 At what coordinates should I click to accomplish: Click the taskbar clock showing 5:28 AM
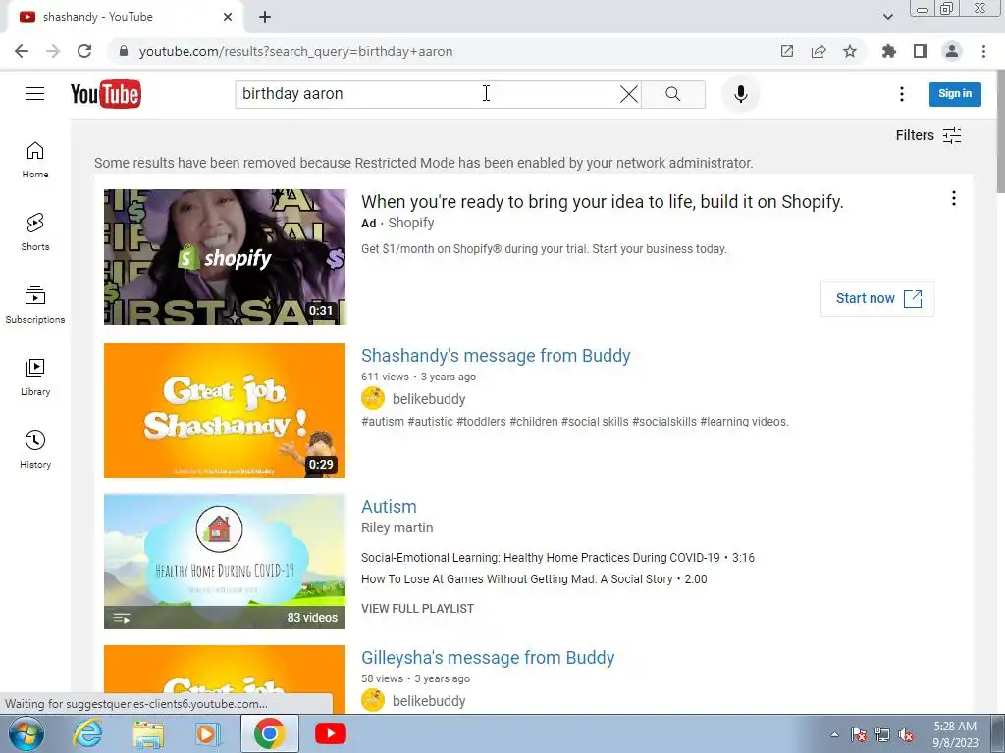tap(955, 734)
